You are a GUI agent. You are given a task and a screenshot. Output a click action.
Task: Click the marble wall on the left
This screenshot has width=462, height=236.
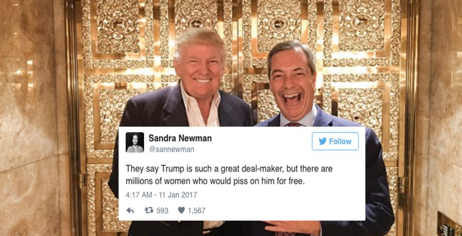pyautogui.click(x=32, y=118)
